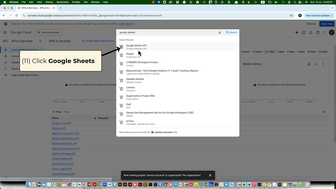Click the Gemini sparkle icon in header

point(296,32)
